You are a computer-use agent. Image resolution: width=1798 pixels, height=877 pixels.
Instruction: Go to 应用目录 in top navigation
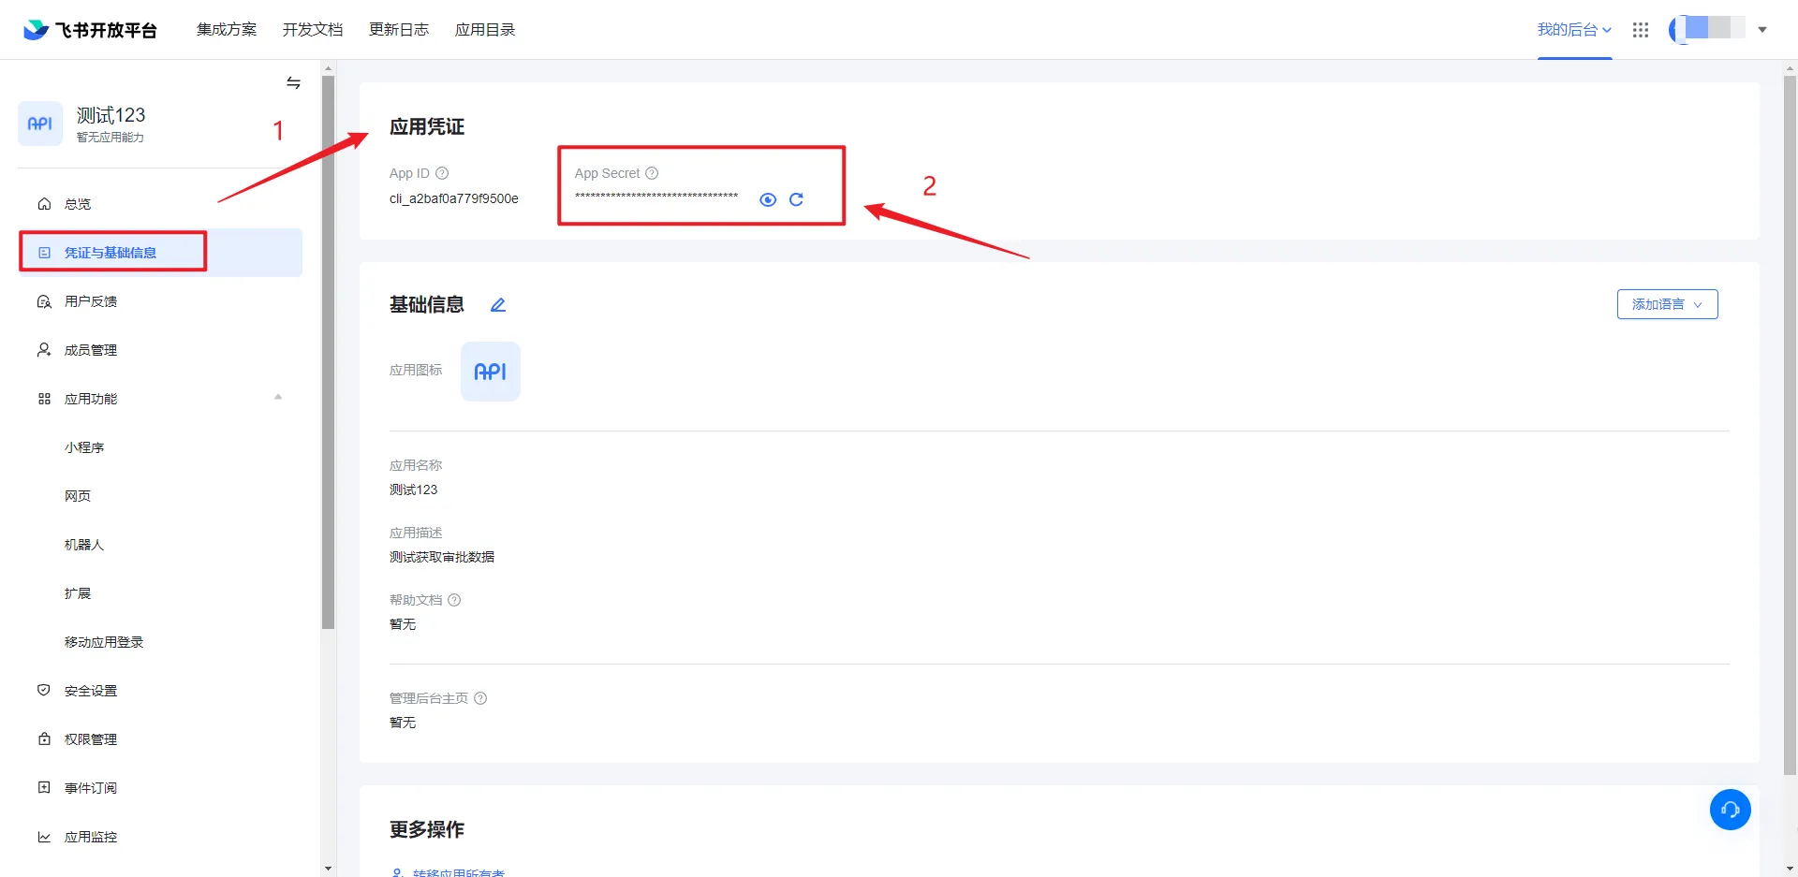(x=485, y=30)
